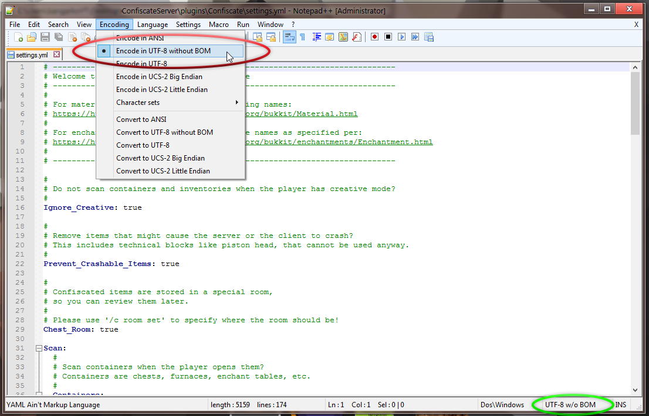
Task: Run macro multiple times icon
Action: pos(415,36)
